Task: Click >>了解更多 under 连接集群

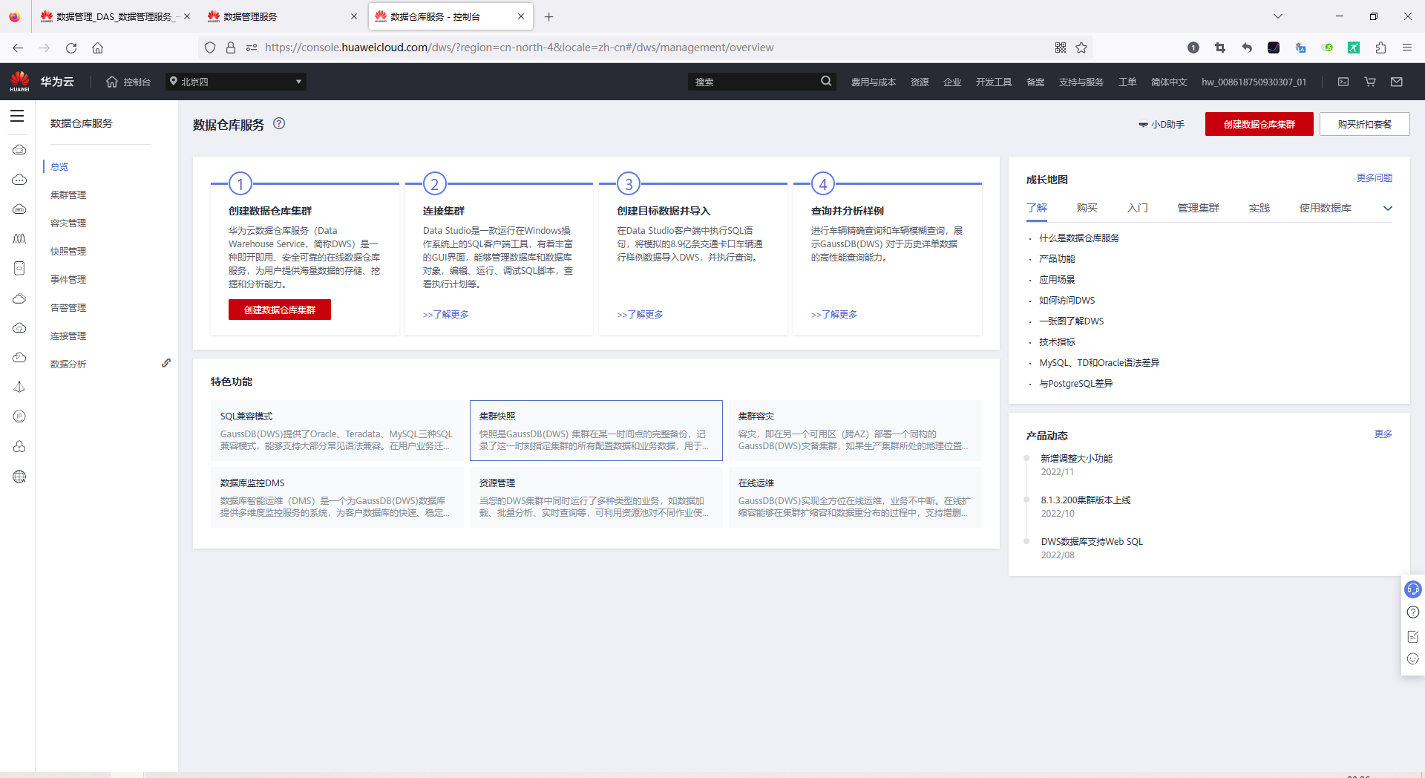Action: tap(446, 315)
